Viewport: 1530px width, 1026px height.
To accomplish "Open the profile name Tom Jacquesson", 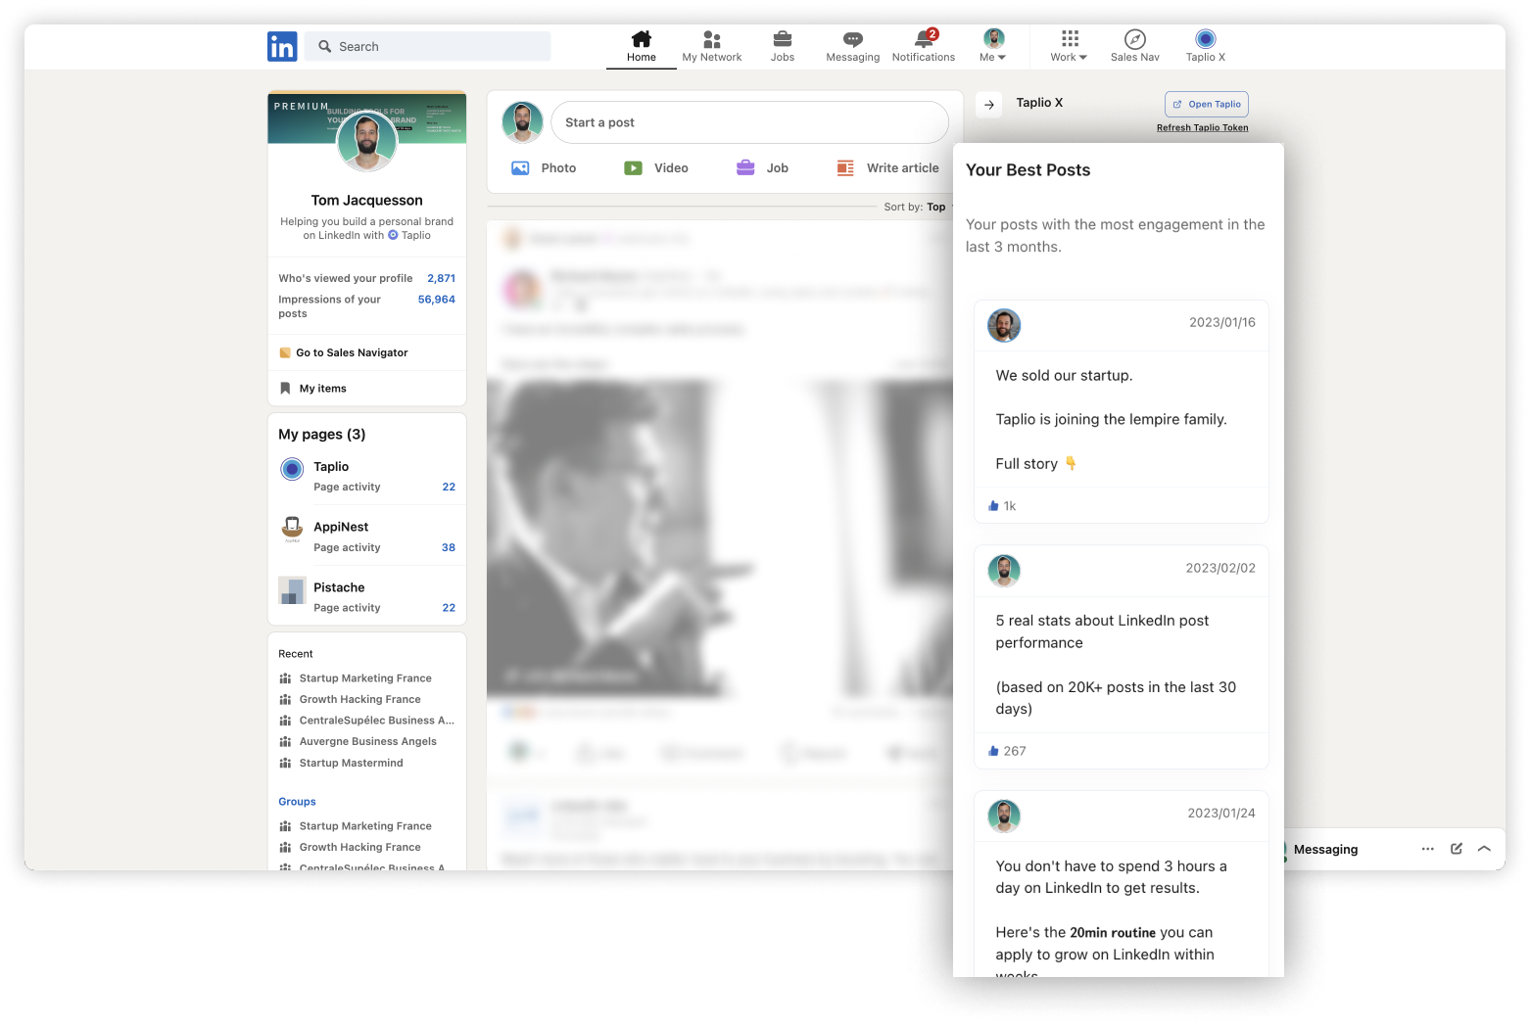I will point(367,201).
